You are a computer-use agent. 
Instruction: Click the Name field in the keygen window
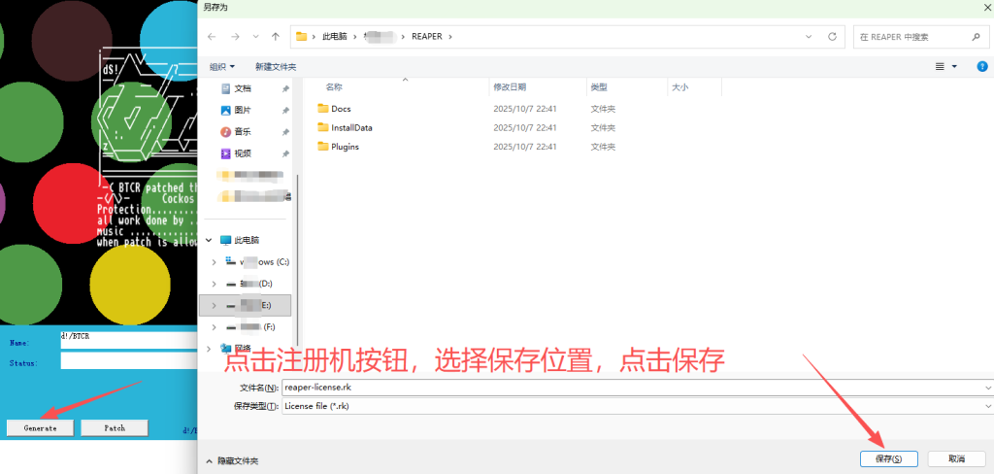(129, 341)
